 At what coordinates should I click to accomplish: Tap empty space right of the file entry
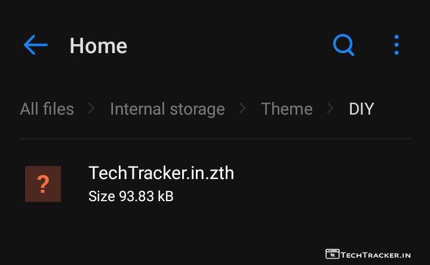(324, 184)
